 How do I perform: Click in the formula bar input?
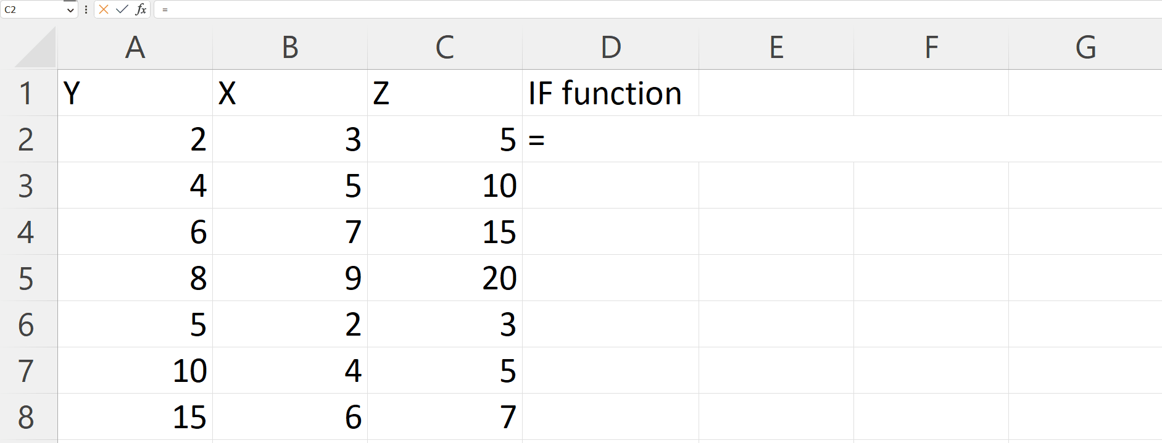(x=617, y=9)
